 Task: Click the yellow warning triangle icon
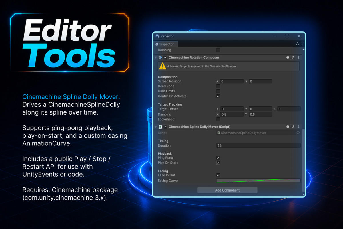click(163, 66)
